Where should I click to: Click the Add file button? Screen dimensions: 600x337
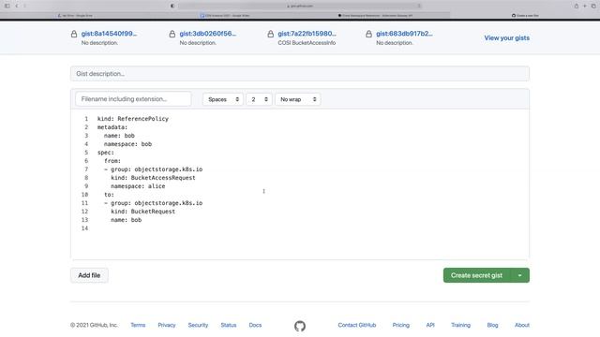(x=89, y=275)
